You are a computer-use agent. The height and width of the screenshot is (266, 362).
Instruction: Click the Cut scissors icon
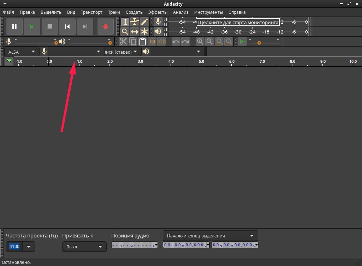point(123,42)
